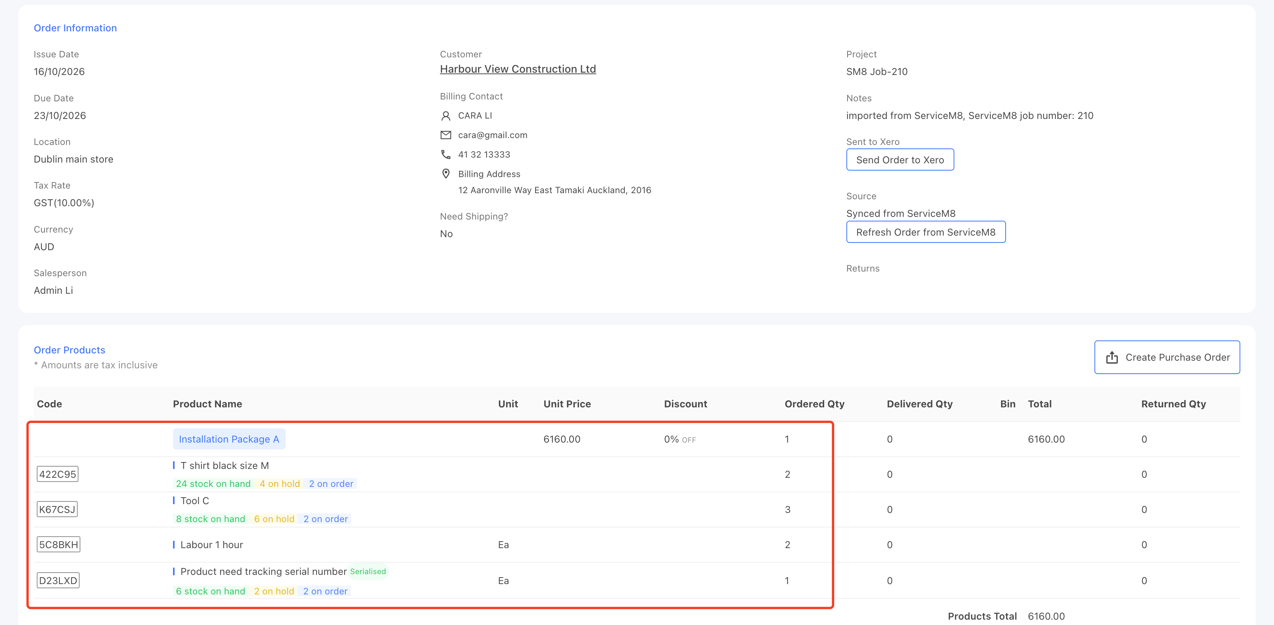Click the Delivered Qty column header
The width and height of the screenshot is (1274, 625).
click(920, 404)
